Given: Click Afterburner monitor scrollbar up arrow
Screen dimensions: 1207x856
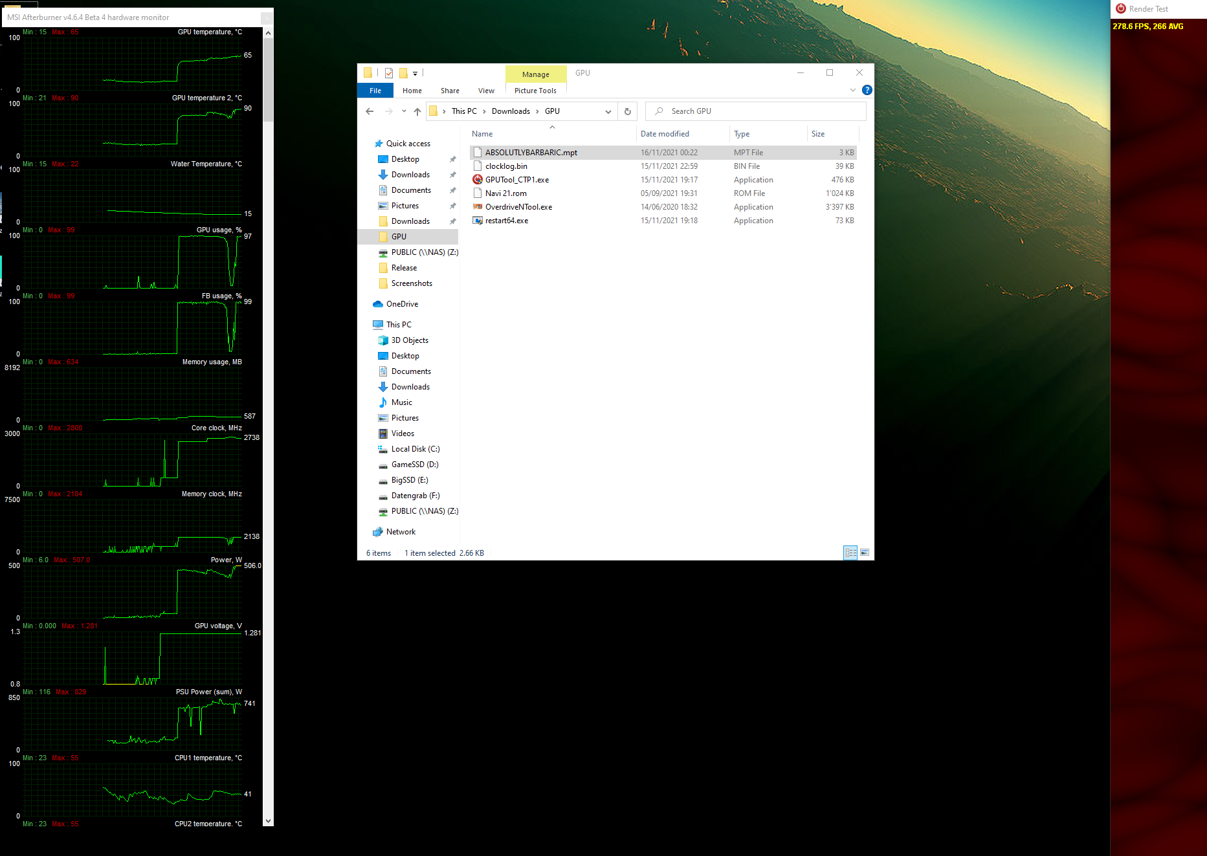Looking at the screenshot, I should tap(268, 32).
